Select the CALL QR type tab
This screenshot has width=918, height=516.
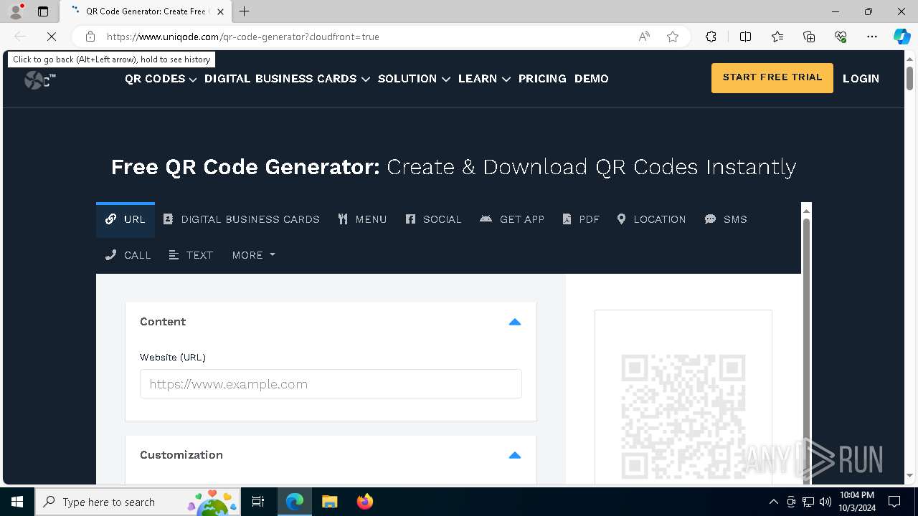pos(128,255)
